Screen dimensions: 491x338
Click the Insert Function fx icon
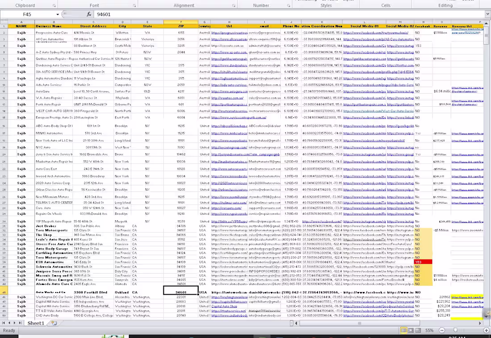[89, 14]
